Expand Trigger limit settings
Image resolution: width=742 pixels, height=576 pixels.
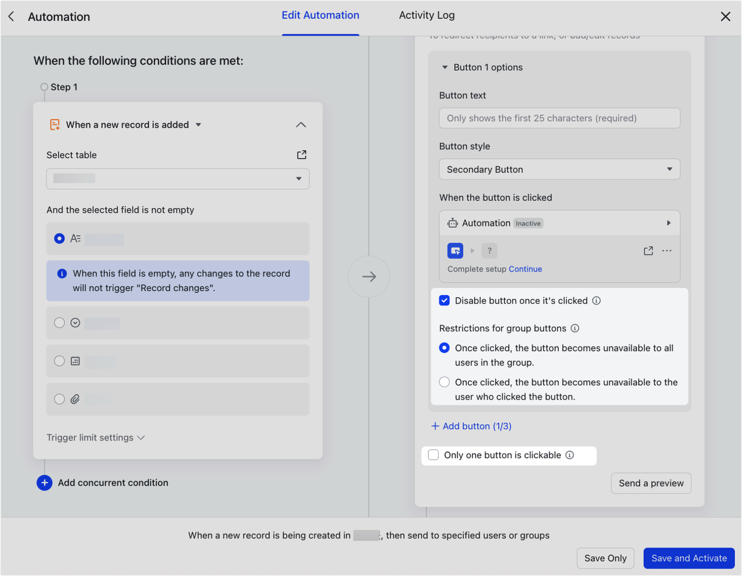point(96,438)
